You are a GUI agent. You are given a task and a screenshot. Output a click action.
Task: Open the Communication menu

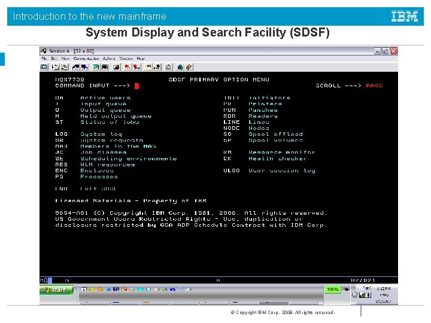[x=86, y=59]
